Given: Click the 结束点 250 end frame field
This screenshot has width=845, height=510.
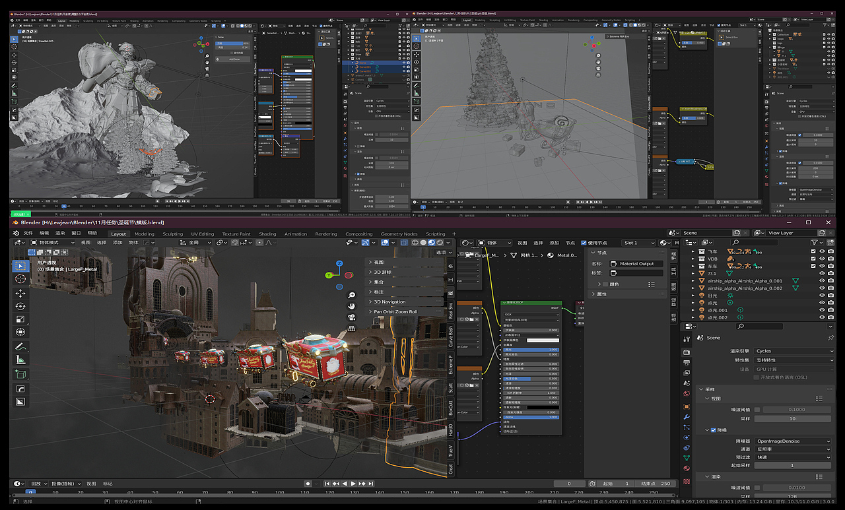Looking at the screenshot, I should [x=656, y=484].
